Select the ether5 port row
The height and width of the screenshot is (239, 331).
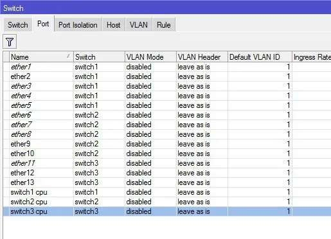(x=167, y=105)
